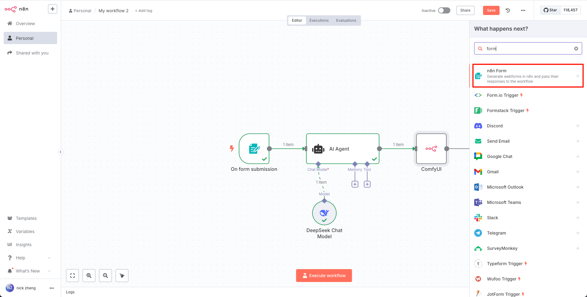Select the Google Chat node

click(x=528, y=156)
